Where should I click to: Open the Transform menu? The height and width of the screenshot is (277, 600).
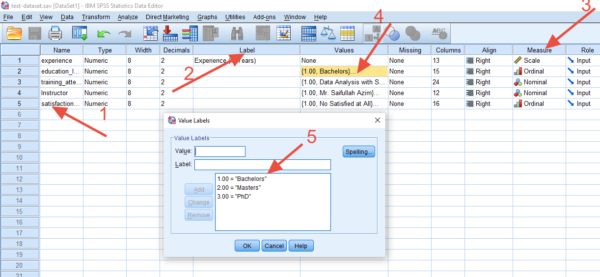pos(96,17)
